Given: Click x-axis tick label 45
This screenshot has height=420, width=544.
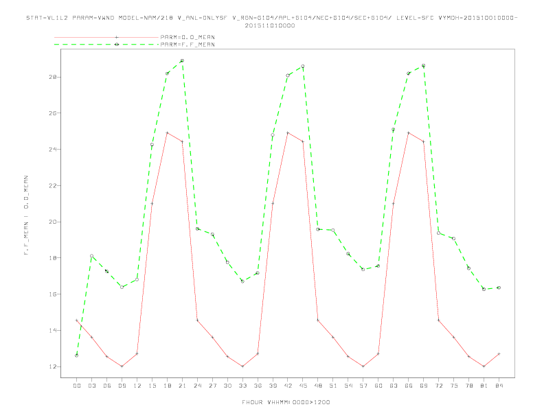Looking at the screenshot, I should pos(303,386).
